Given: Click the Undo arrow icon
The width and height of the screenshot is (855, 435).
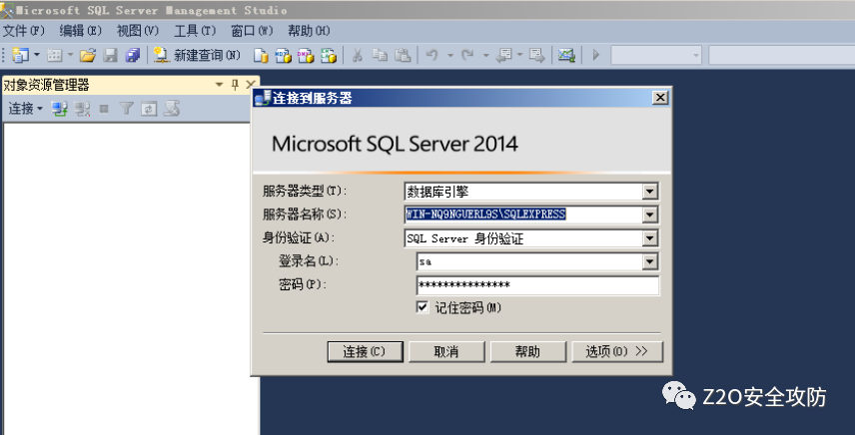Looking at the screenshot, I should coord(431,55).
